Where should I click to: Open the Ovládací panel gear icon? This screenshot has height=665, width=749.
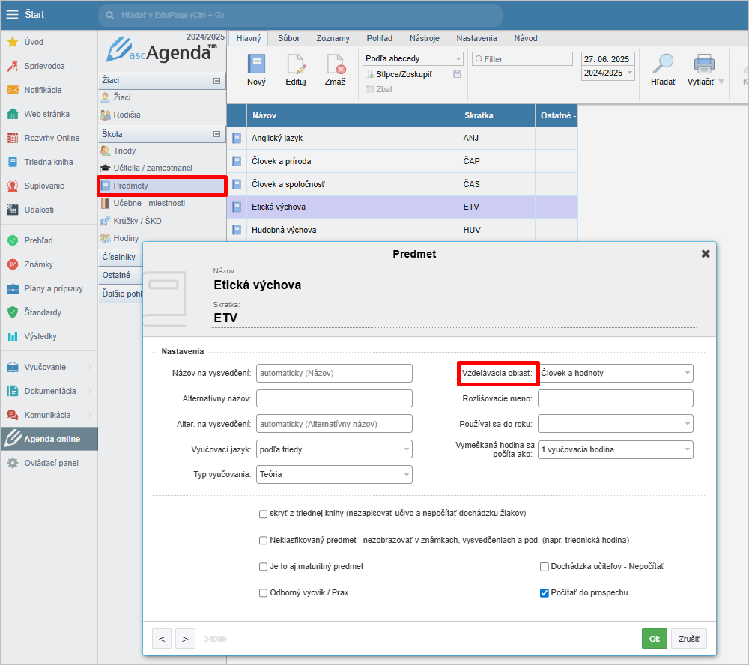coord(13,463)
